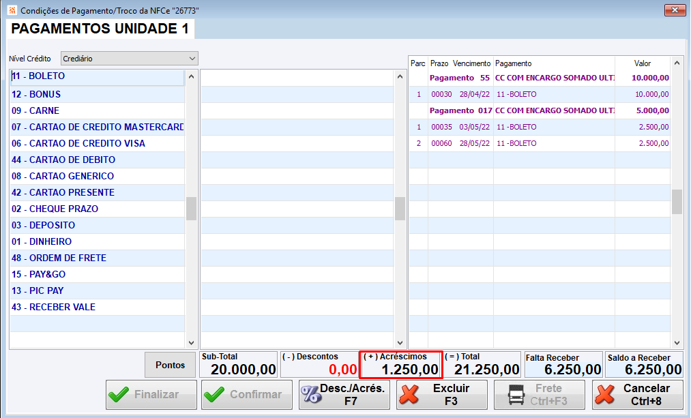
Task: Select installment row due 28/04/22
Action: (540, 94)
